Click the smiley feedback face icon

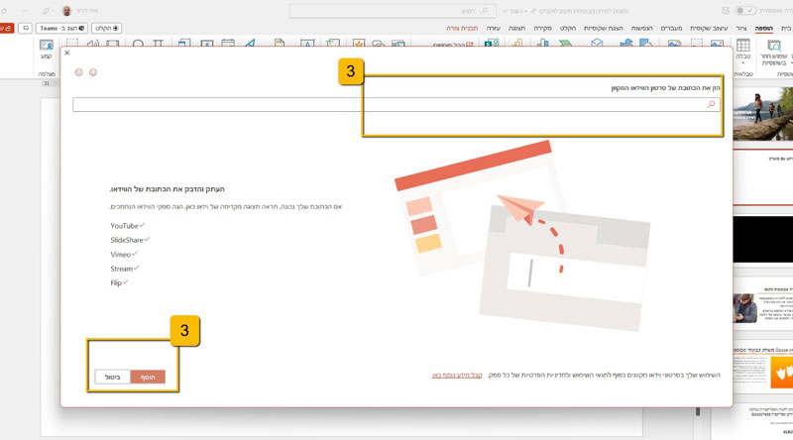[93, 72]
